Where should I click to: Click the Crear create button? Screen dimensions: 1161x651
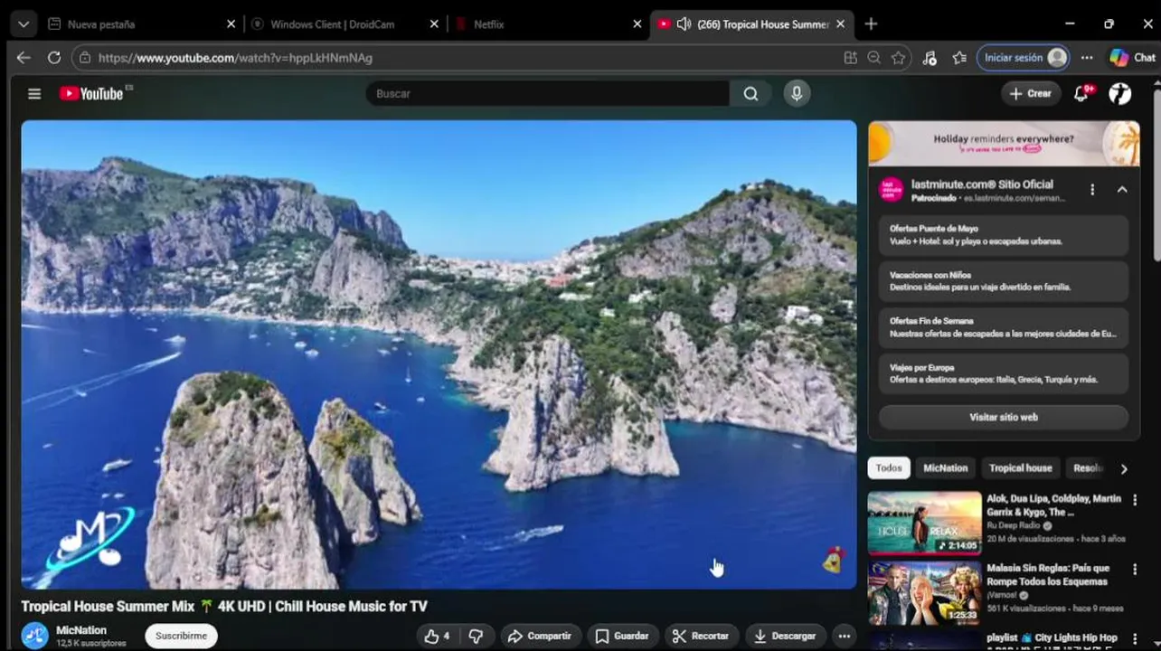pyautogui.click(x=1031, y=93)
